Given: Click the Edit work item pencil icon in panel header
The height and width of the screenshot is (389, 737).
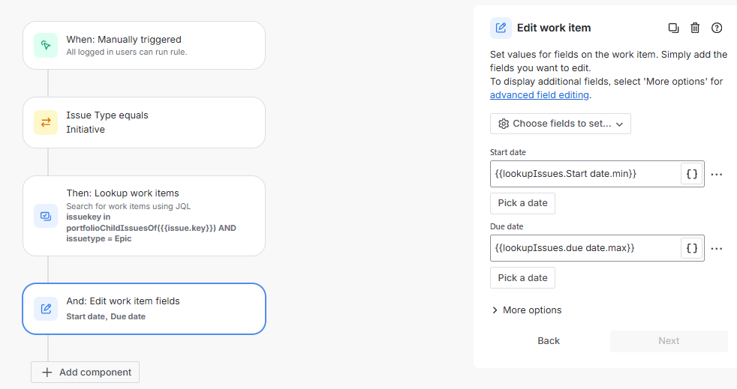Looking at the screenshot, I should (501, 28).
